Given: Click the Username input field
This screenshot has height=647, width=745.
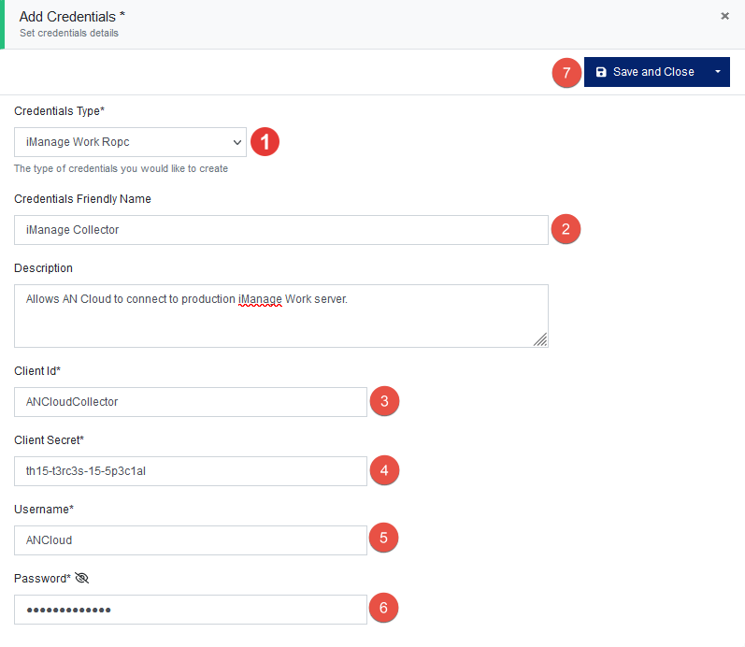Looking at the screenshot, I should click(191, 540).
